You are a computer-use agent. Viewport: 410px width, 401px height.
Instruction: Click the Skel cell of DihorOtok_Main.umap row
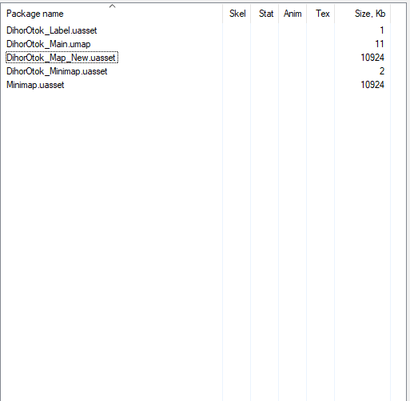click(237, 44)
